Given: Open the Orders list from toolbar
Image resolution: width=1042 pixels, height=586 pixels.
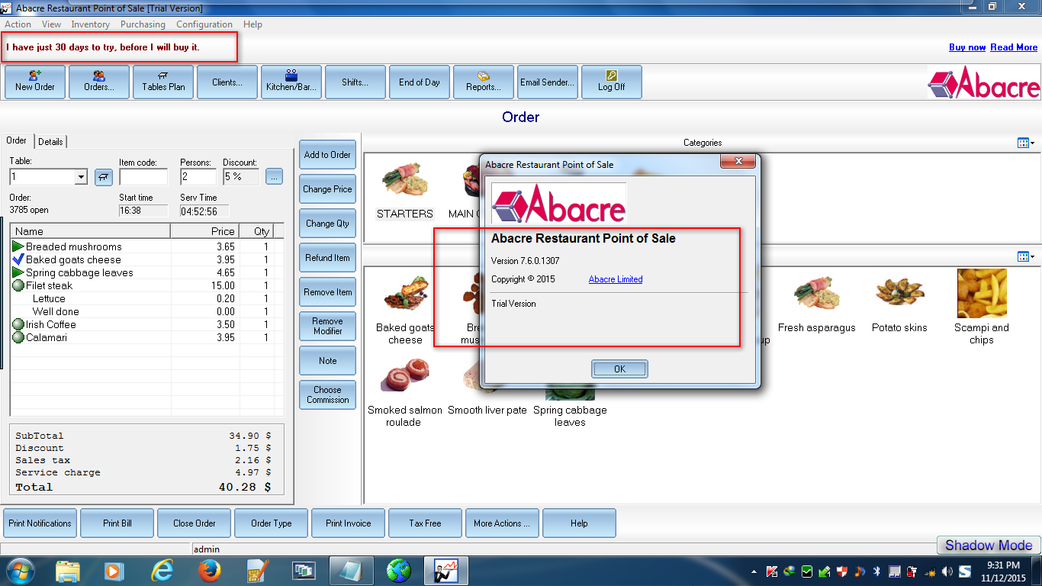Looking at the screenshot, I should (x=99, y=82).
